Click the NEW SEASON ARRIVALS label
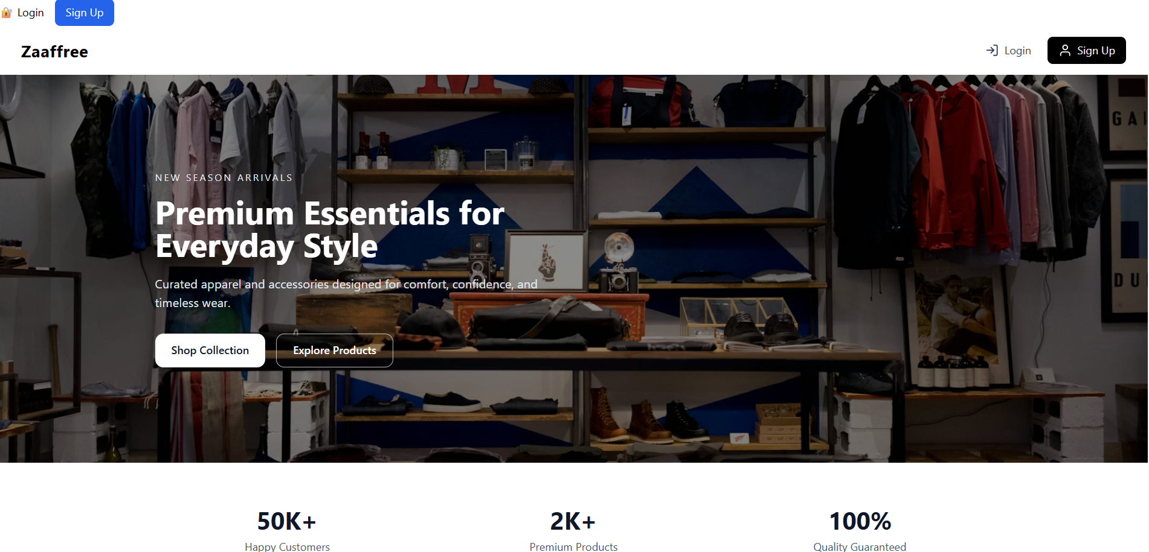Screen dimensions: 1149x552 pyautogui.click(x=224, y=178)
